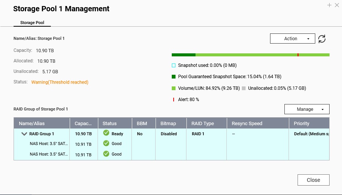Open the Action dropdown menu
Viewport: 342px width, 195px height.
[292, 39]
